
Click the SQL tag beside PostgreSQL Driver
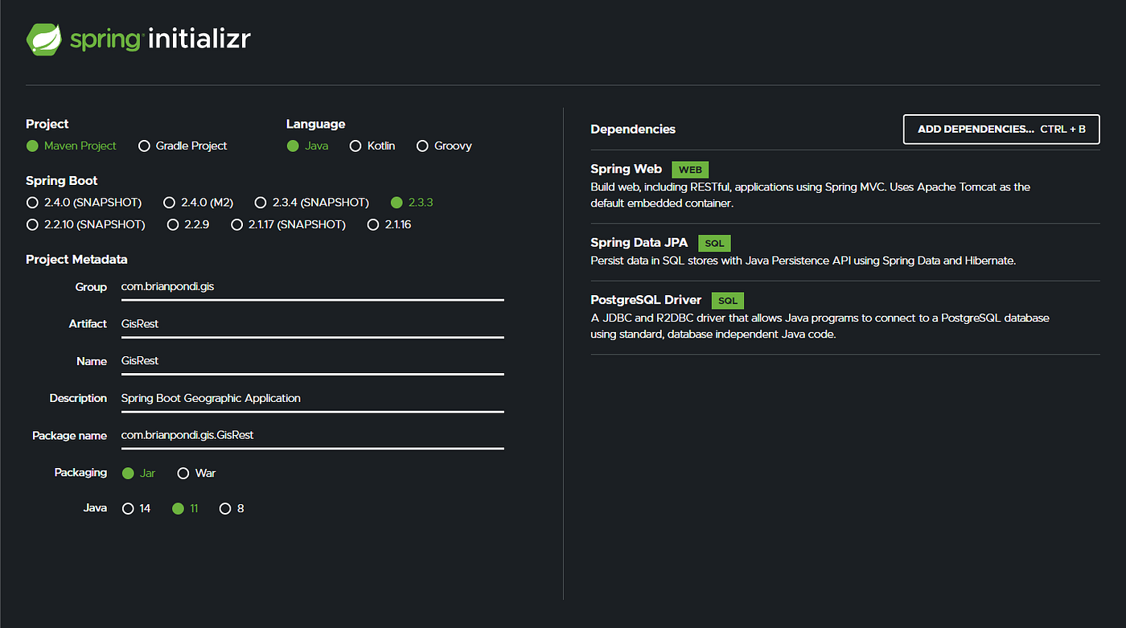[727, 301]
